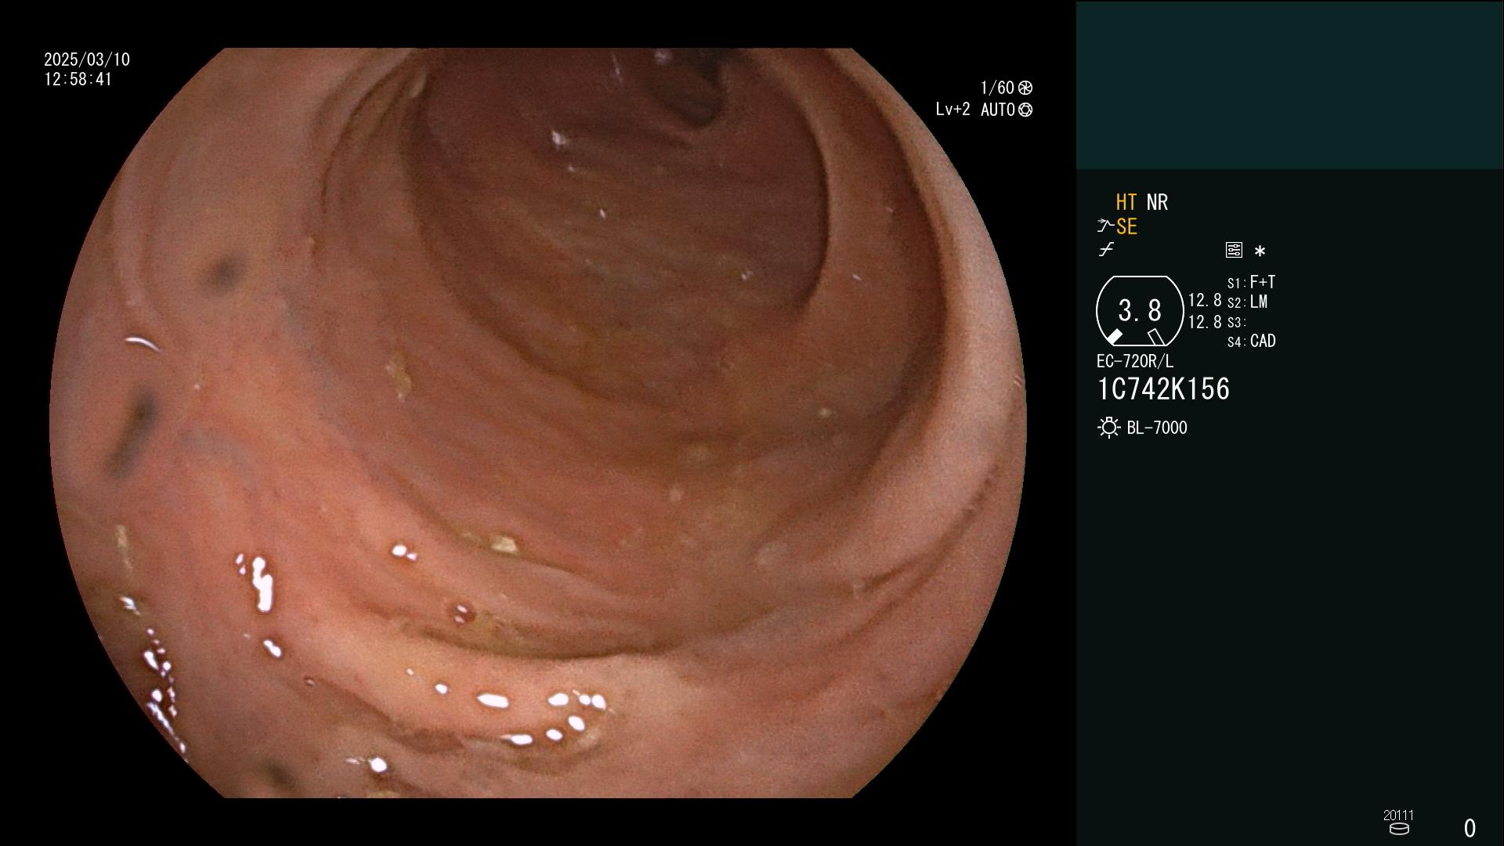Click the Lv+2 brightness level
The width and height of the screenshot is (1504, 846).
953,110
